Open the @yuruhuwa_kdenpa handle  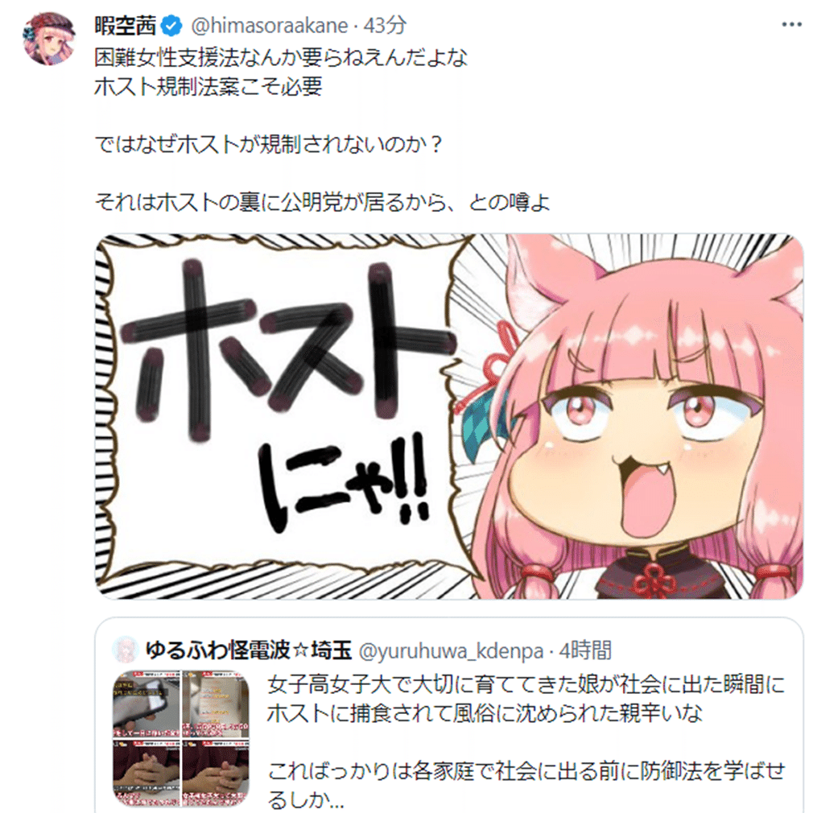tap(451, 651)
